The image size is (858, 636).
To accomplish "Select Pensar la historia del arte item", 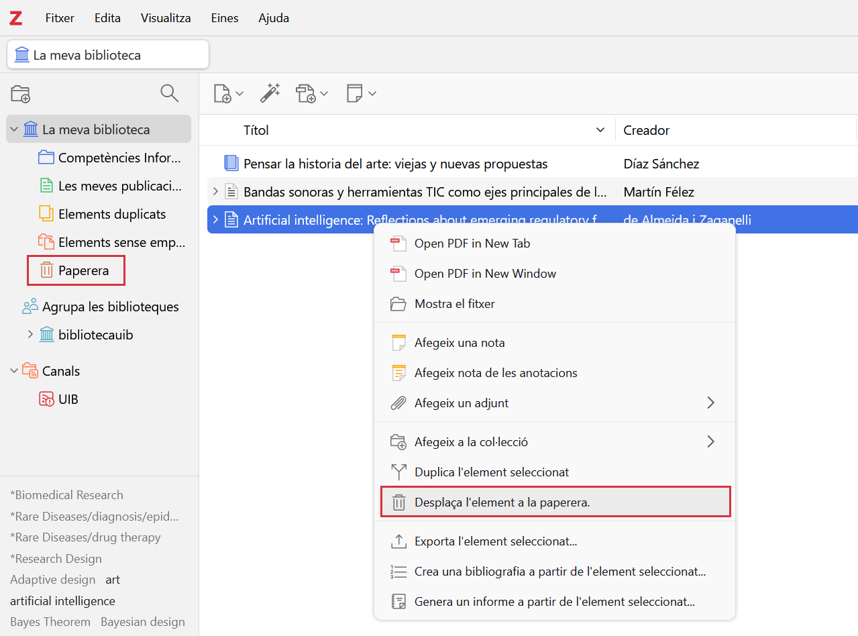I will pos(396,164).
